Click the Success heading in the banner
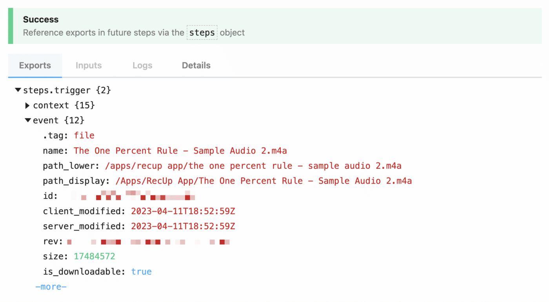Screen dimensions: 549x302 click(41, 20)
